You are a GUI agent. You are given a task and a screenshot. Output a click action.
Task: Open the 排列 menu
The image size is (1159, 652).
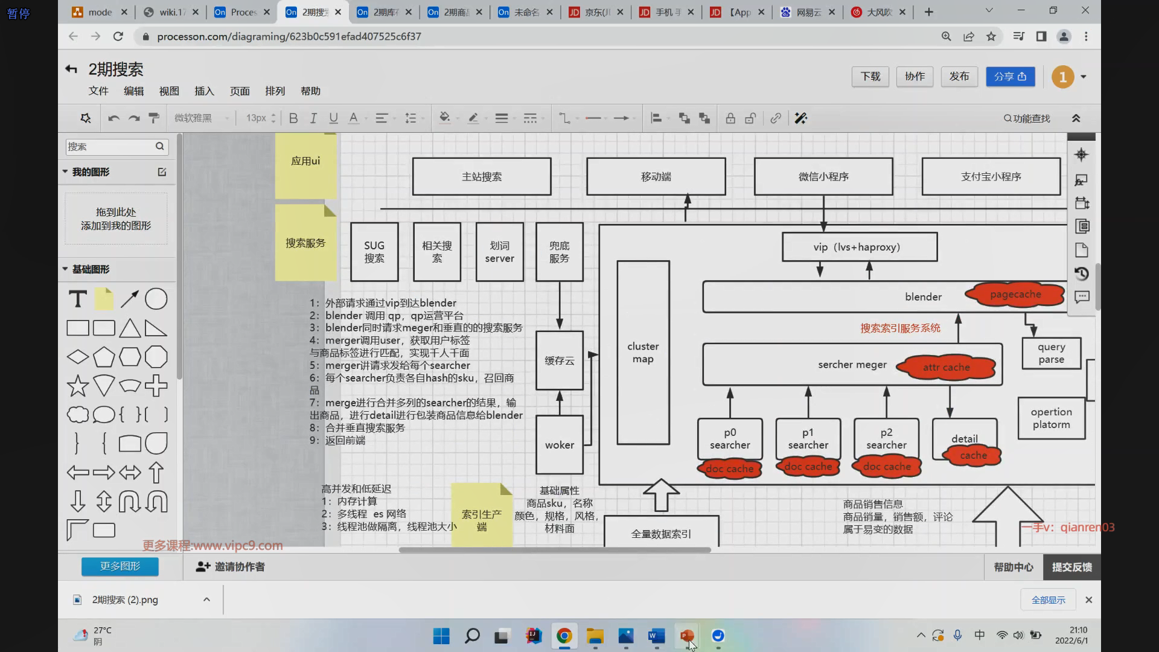coord(275,91)
